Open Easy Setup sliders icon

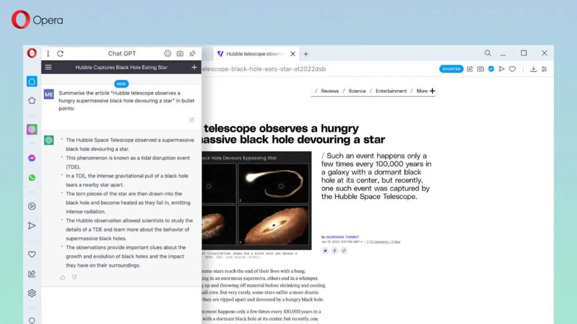click(x=544, y=69)
